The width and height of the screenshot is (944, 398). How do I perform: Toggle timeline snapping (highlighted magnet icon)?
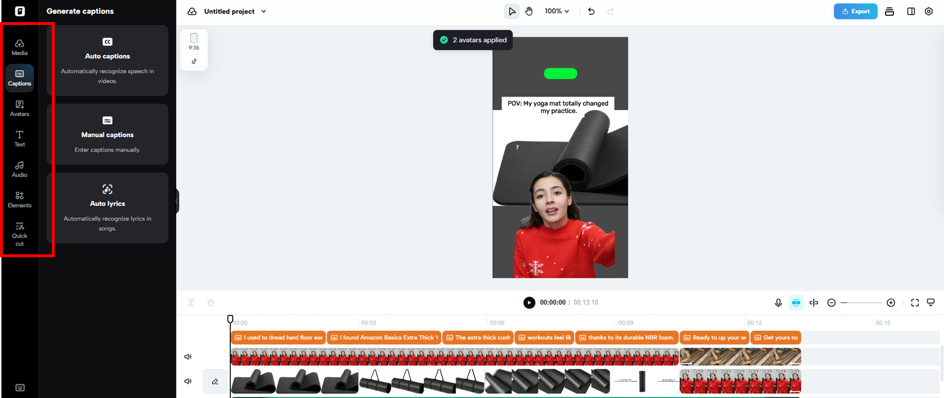[x=796, y=302]
